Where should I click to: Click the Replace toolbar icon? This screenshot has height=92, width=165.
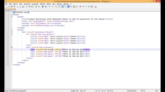tap(45, 7)
